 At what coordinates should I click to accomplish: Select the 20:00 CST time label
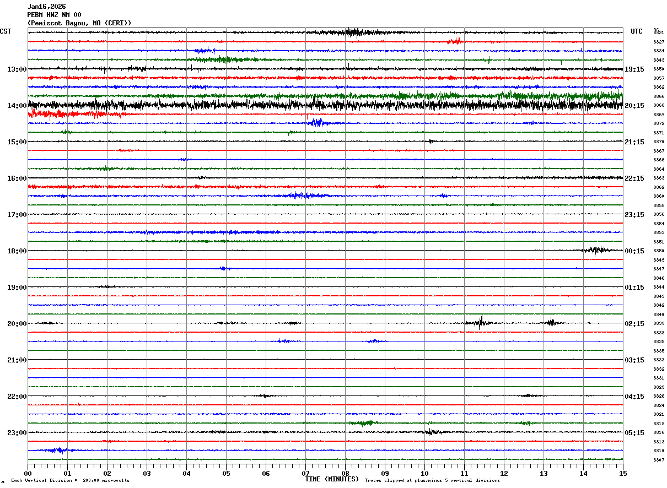coord(17,324)
